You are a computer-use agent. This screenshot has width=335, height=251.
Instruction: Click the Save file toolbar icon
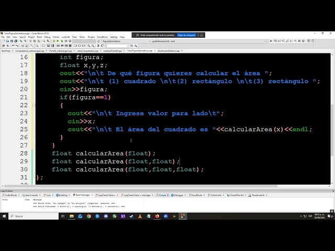(x=12, y=41)
